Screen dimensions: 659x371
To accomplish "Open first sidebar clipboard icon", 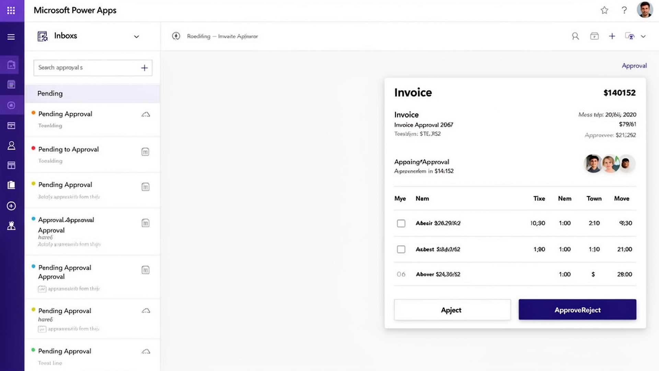I will pos(11,65).
